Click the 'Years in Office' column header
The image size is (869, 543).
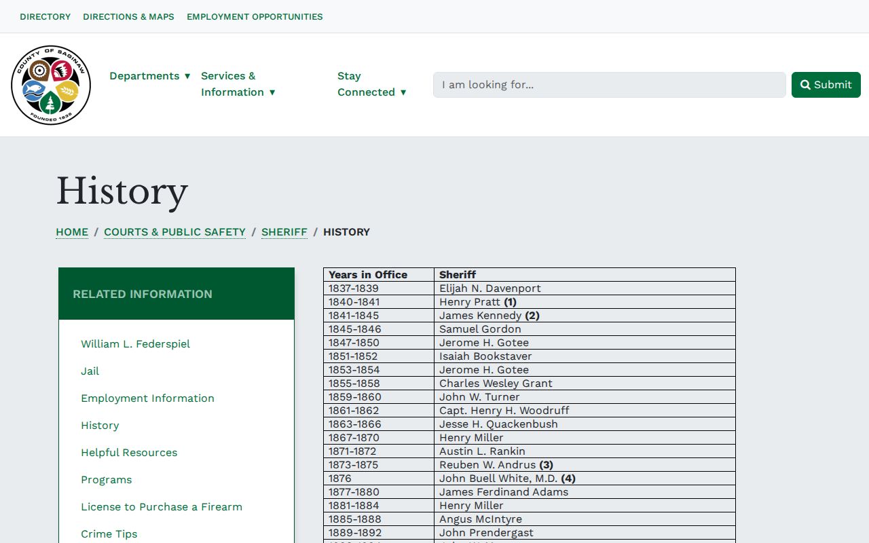(379, 275)
